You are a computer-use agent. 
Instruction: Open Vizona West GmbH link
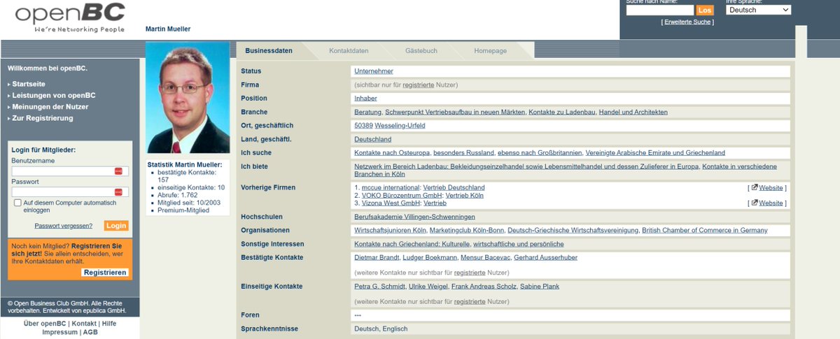[x=391, y=203]
